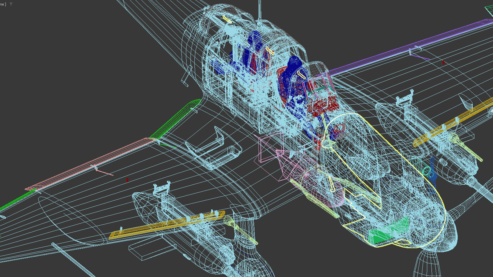
Task: Click the red marker beside the pink aileron
Action: (x=127, y=180)
